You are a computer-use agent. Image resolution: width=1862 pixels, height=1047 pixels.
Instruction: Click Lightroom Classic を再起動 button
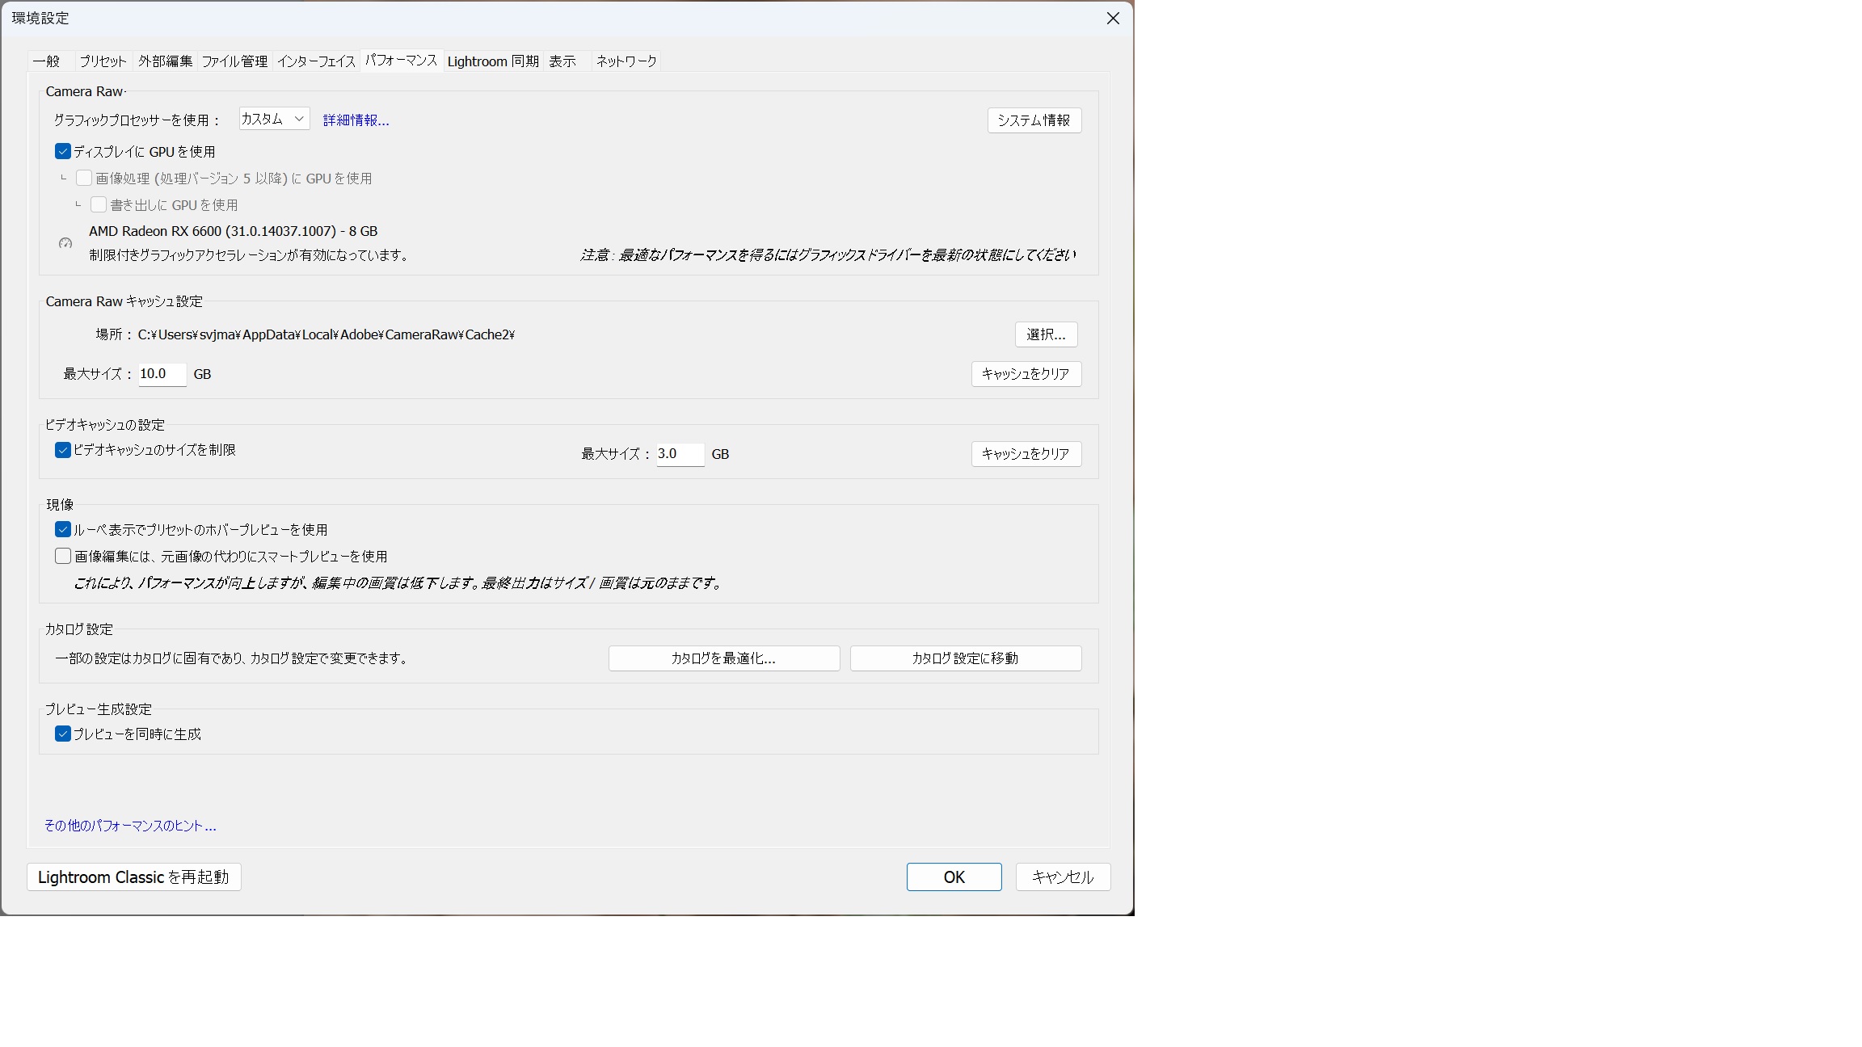134,877
